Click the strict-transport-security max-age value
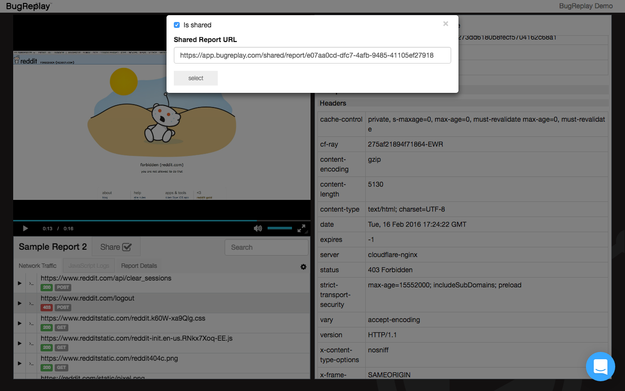625x391 pixels. 445,285
